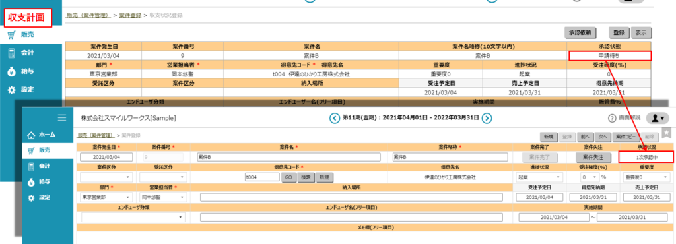Click 承認依頼 in the back window
Viewport: 676px width, 244px height.
pyautogui.click(x=580, y=33)
